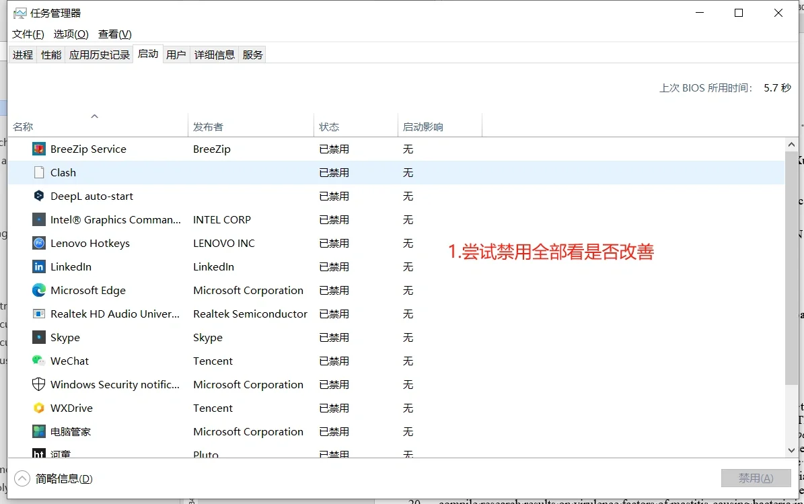Sort by the 状态 column header

pos(356,127)
